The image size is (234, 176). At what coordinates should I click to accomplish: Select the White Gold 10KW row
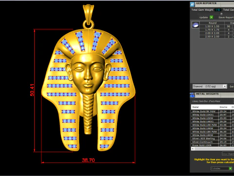(213, 118)
